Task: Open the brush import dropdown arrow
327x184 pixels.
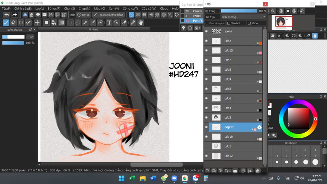Action: 200,28
